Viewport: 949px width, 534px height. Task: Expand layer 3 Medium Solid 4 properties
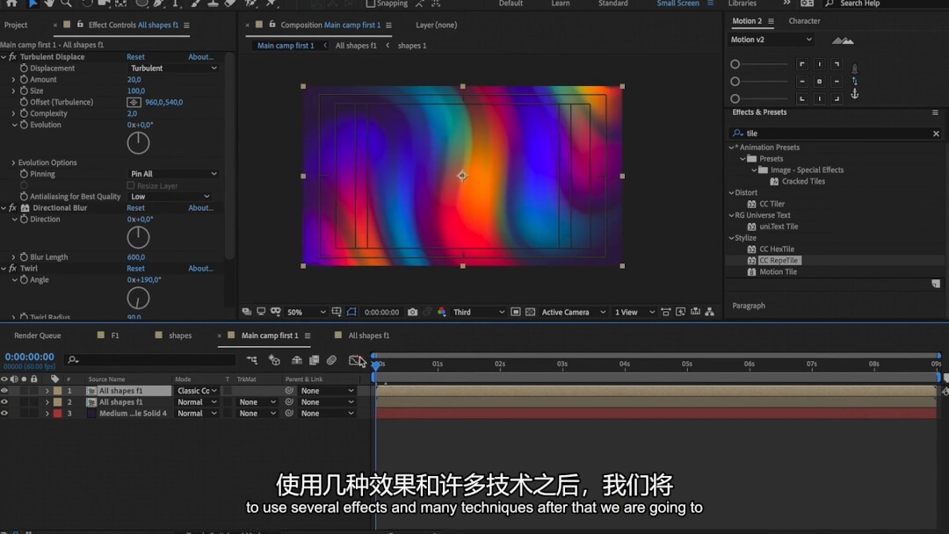point(47,414)
